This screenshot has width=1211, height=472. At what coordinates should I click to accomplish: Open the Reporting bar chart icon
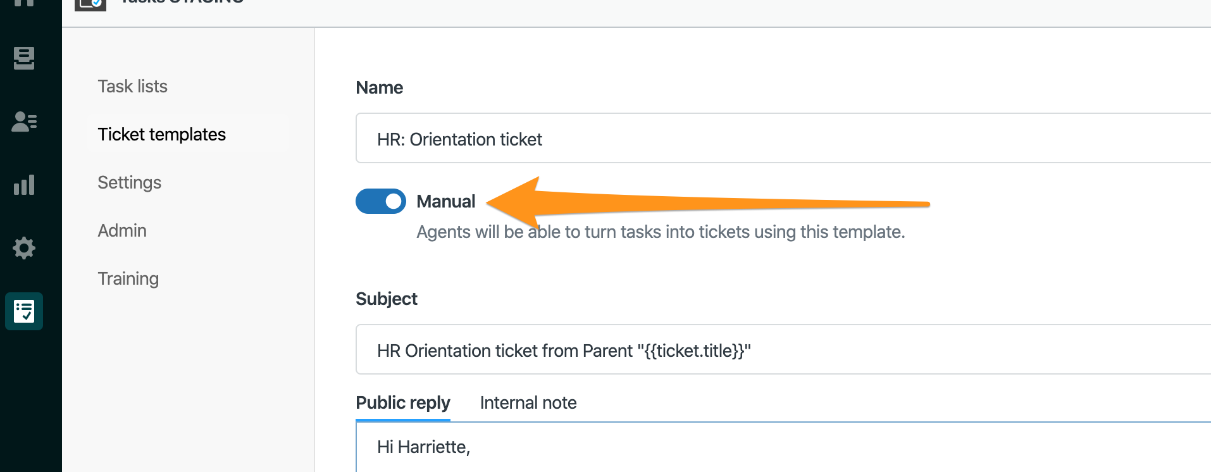(24, 185)
